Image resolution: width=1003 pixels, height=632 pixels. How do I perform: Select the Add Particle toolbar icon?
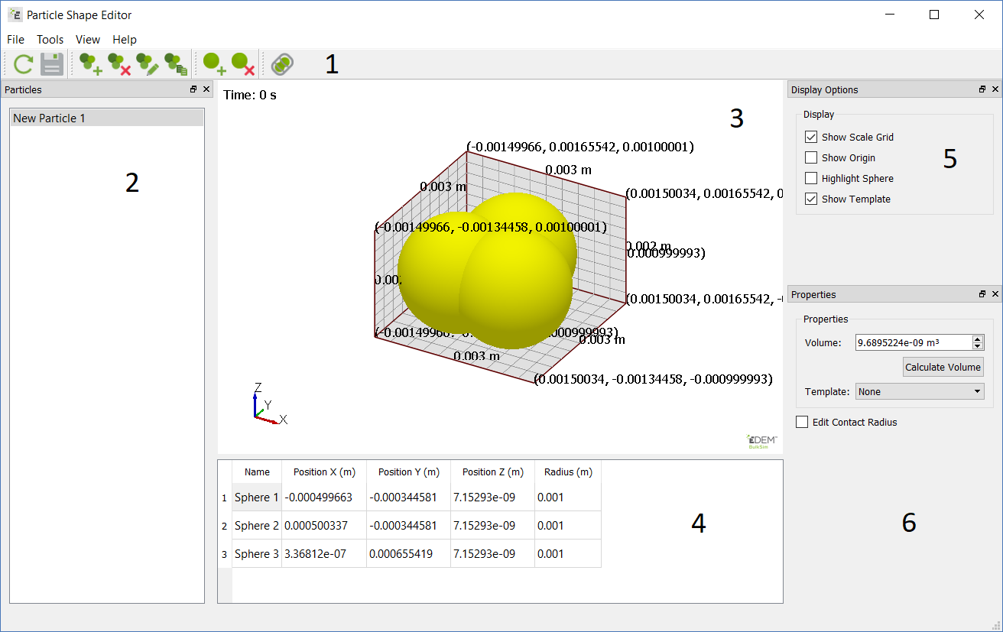90,64
